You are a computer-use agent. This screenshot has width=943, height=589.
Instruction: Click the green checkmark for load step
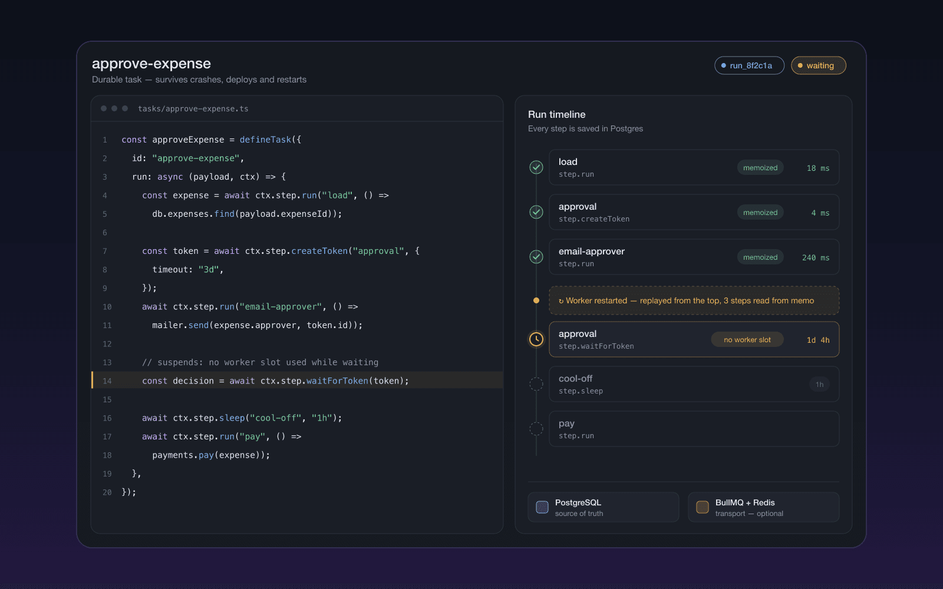[536, 167]
